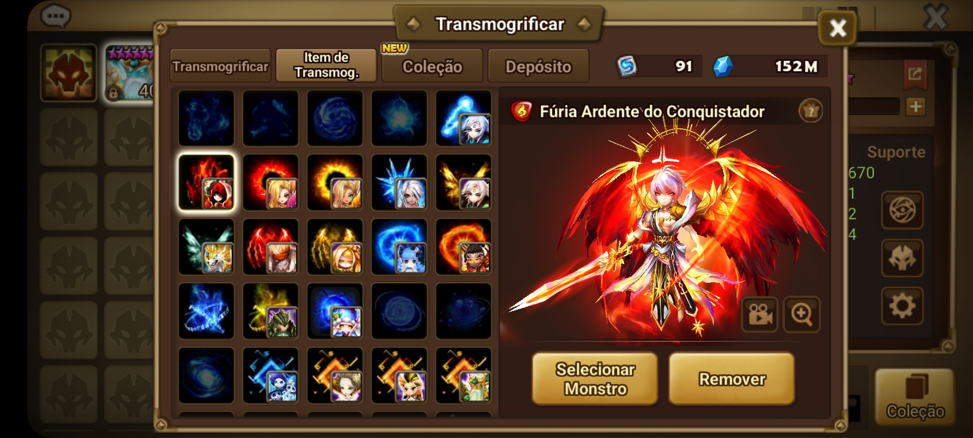
Task: Open the camera animation preview icon
Action: [x=760, y=315]
